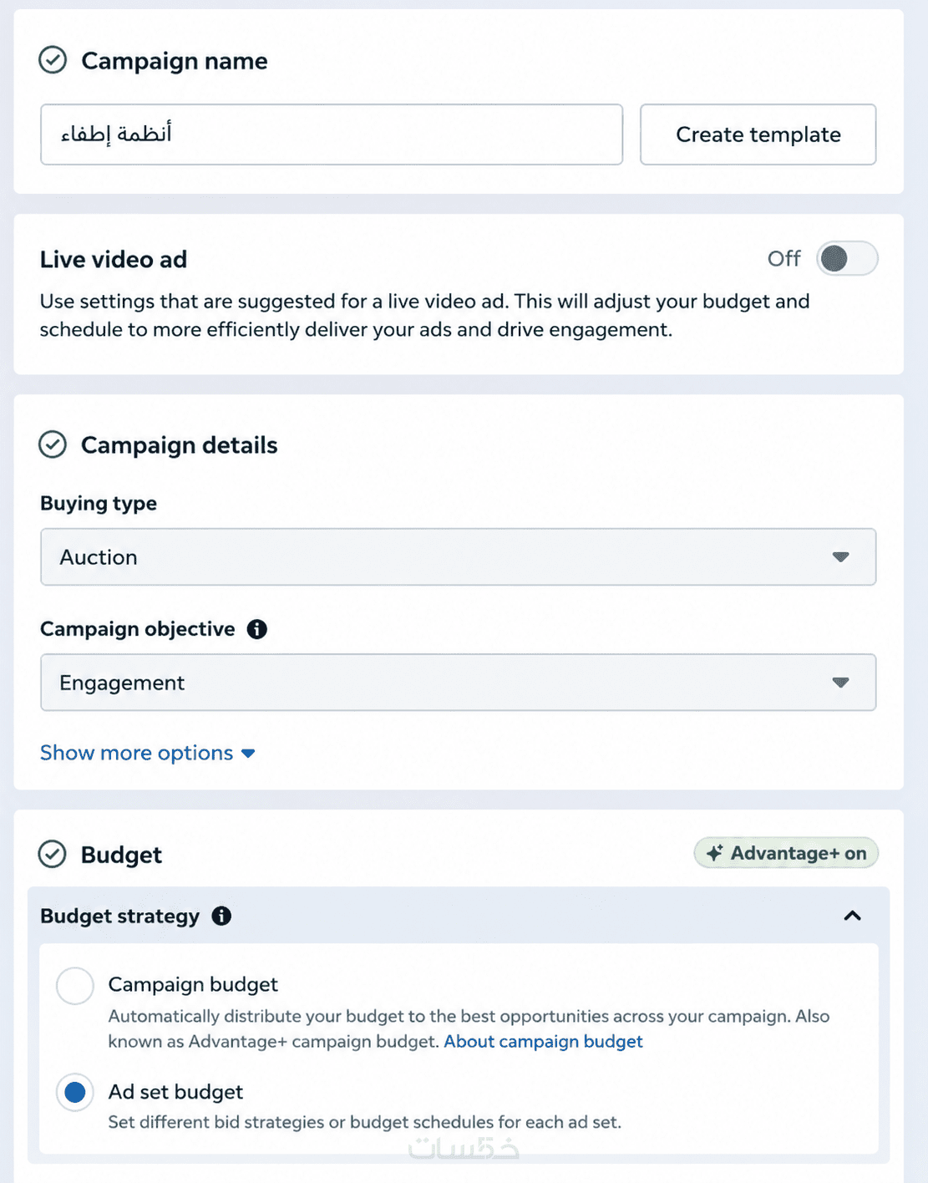
Task: Click into the Campaign name text field
Action: (332, 135)
